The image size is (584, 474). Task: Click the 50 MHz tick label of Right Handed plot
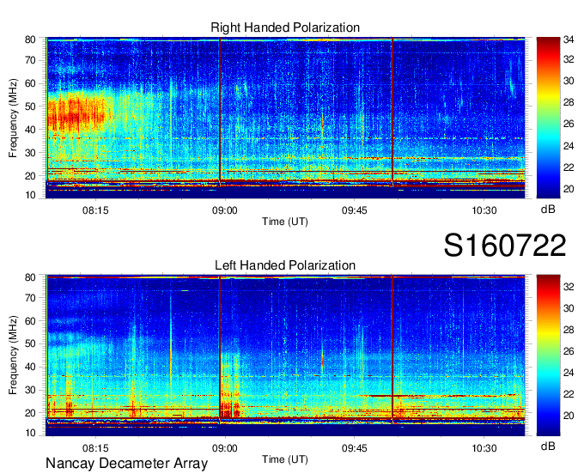30,106
